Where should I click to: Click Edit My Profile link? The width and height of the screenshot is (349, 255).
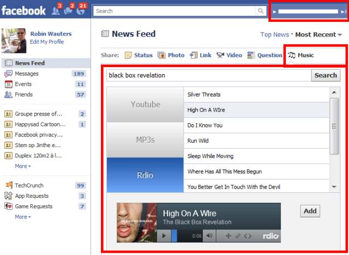[x=47, y=42]
